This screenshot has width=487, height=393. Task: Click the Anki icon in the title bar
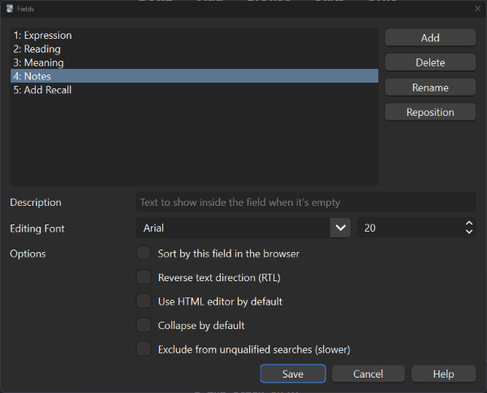tap(10, 9)
